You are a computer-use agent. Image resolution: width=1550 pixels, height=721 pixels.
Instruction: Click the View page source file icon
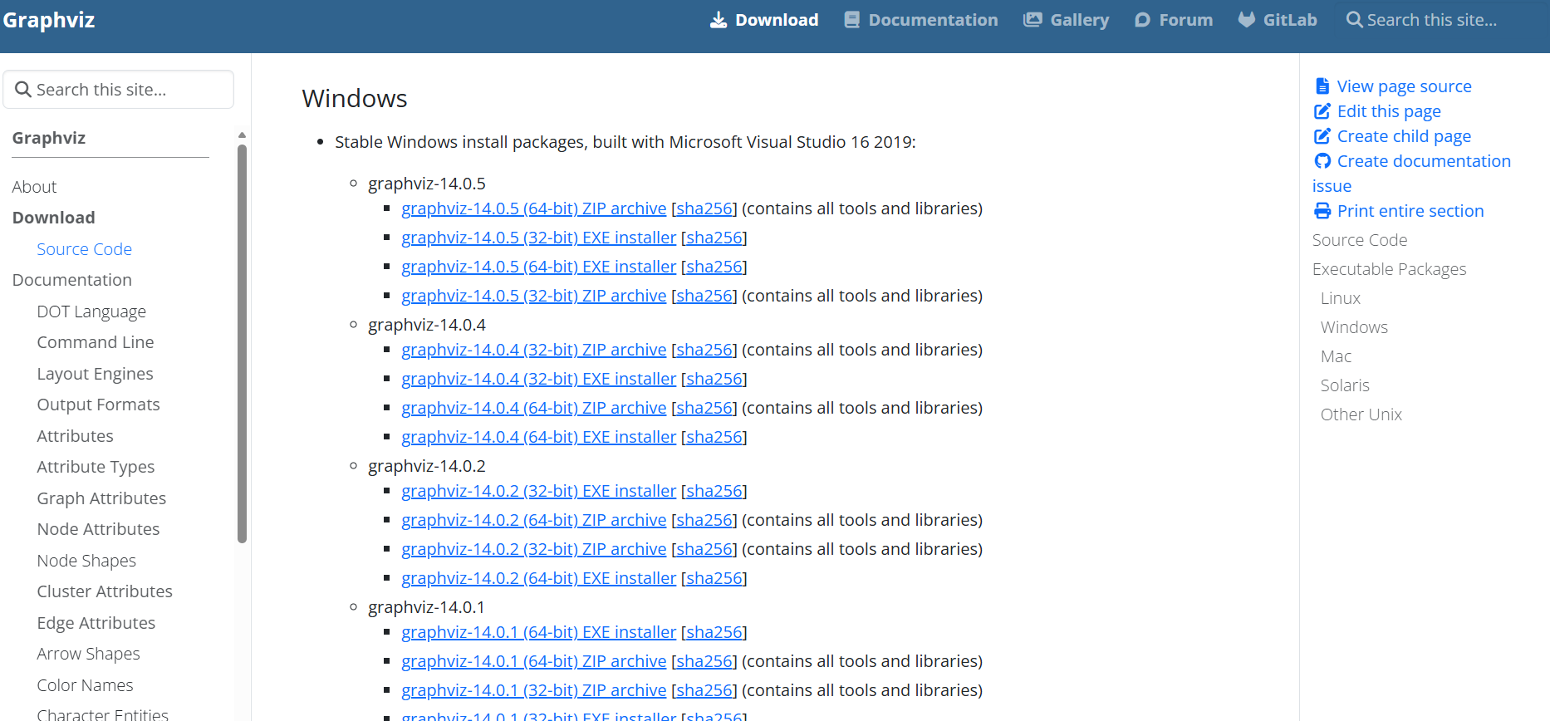[1322, 86]
